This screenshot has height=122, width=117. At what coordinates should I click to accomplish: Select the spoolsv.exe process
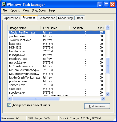[x=57, y=93]
